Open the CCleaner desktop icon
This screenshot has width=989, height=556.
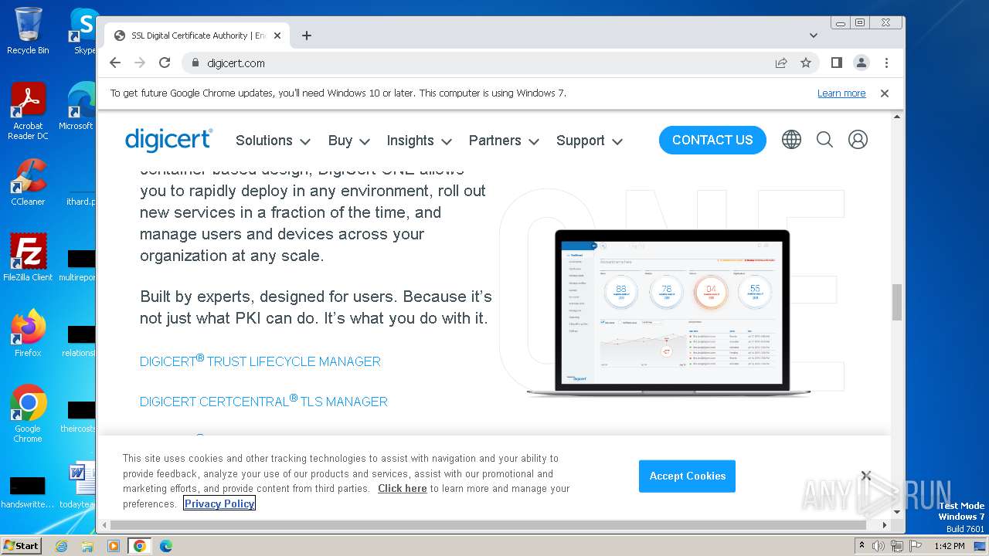28,182
